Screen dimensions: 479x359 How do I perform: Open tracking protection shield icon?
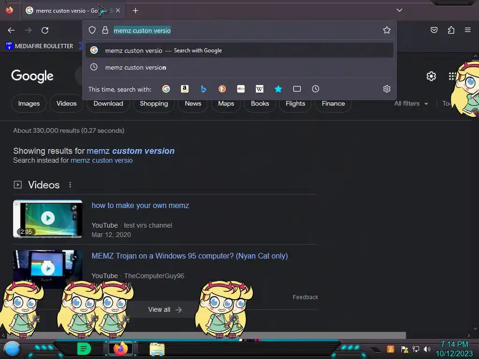coord(92,30)
